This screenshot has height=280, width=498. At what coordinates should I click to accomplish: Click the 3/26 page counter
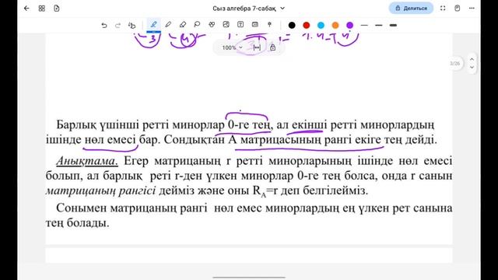[x=454, y=64]
